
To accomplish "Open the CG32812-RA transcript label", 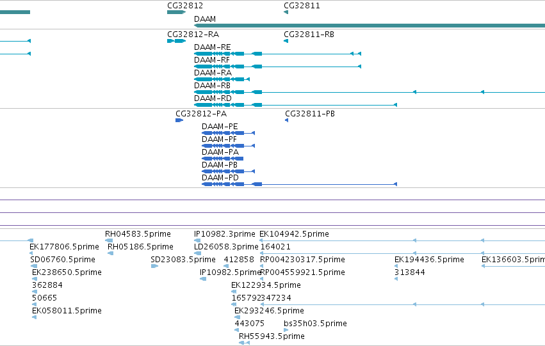I will click(x=193, y=35).
